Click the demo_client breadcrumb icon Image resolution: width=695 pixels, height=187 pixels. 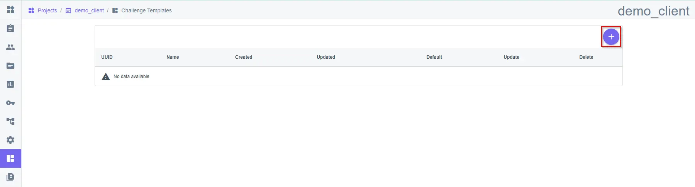click(68, 10)
